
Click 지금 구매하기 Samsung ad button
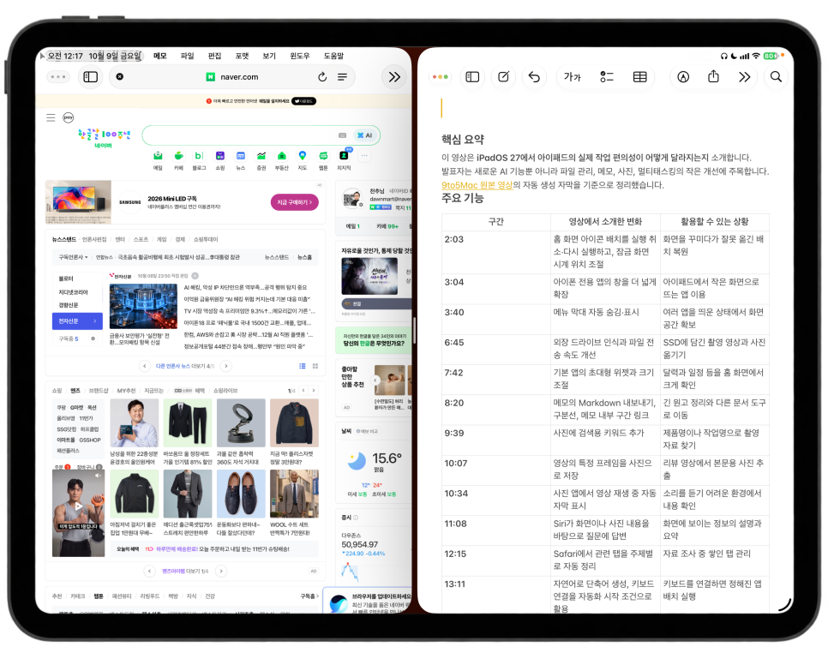[295, 202]
